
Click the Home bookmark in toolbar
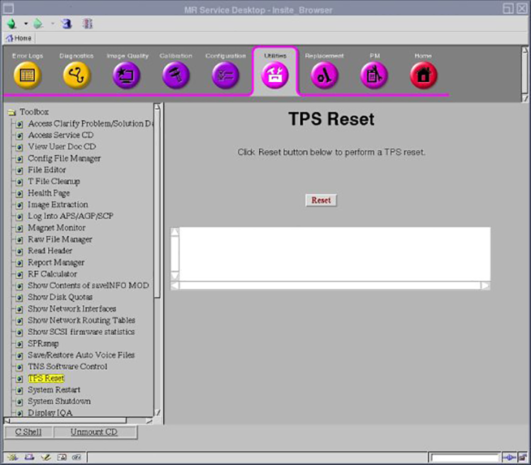(18, 38)
